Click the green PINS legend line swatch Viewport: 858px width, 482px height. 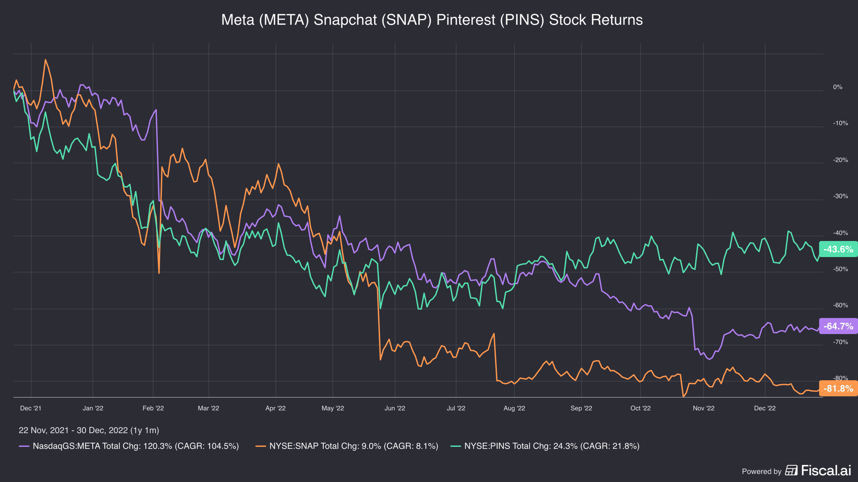455,446
